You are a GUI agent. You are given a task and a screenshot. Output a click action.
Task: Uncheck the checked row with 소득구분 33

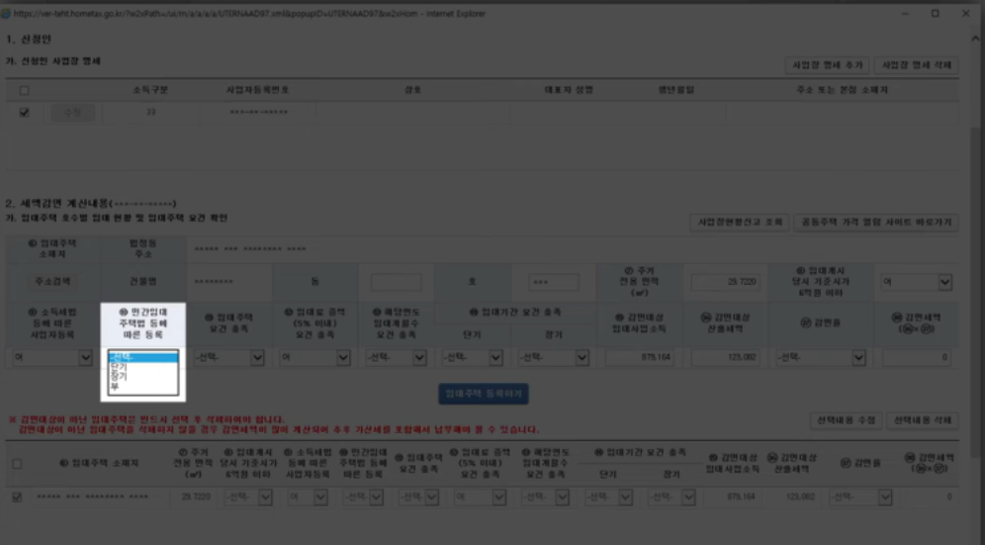[x=24, y=113]
